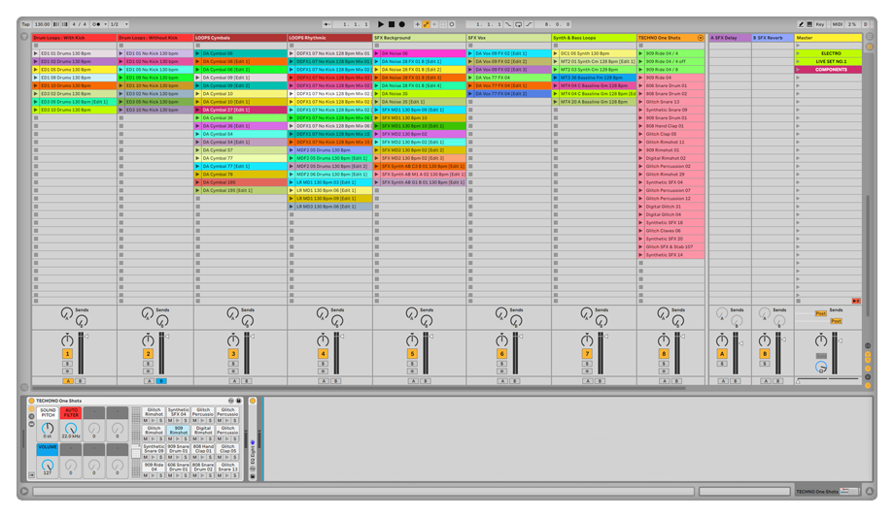Toggle track 3 activator button

coord(233,354)
